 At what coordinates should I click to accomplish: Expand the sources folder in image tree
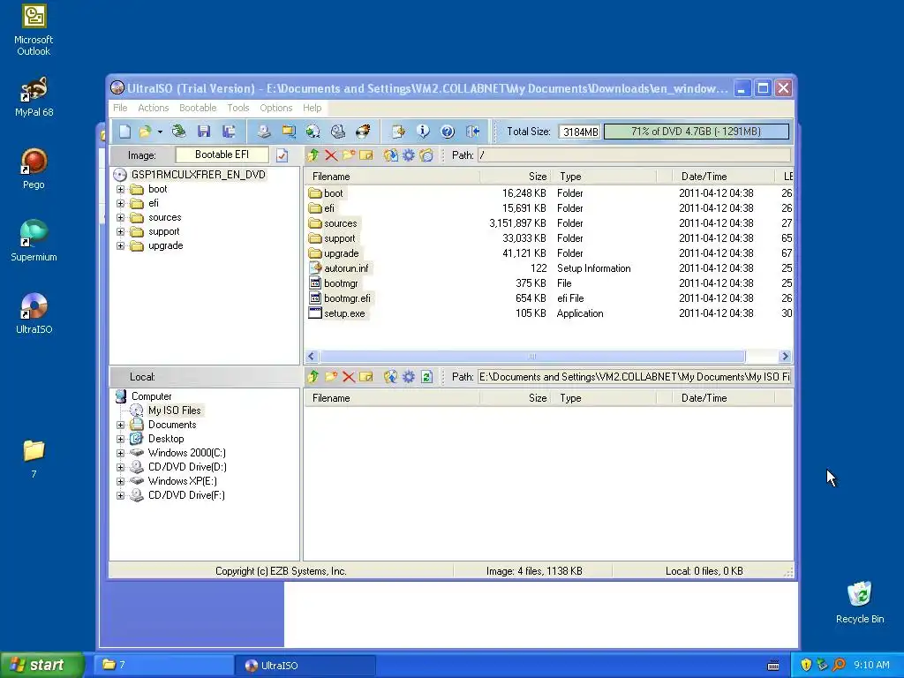tap(120, 217)
